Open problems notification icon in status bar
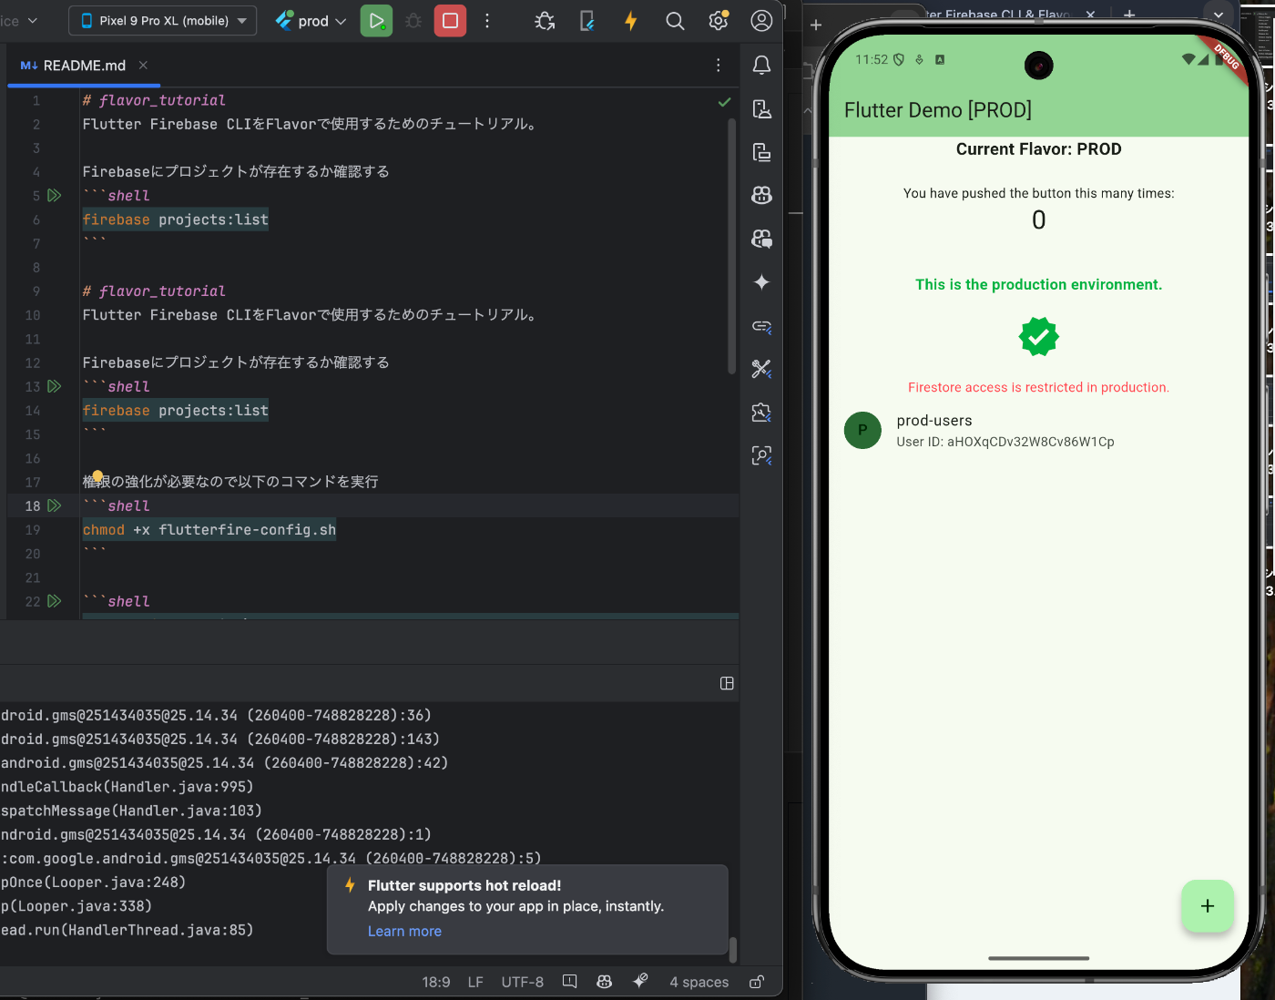Viewport: 1275px width, 1000px height. (570, 981)
